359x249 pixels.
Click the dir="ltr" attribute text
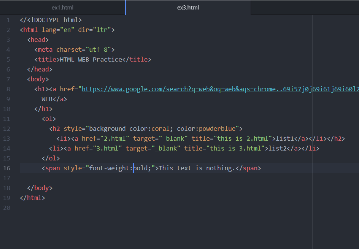click(95, 30)
